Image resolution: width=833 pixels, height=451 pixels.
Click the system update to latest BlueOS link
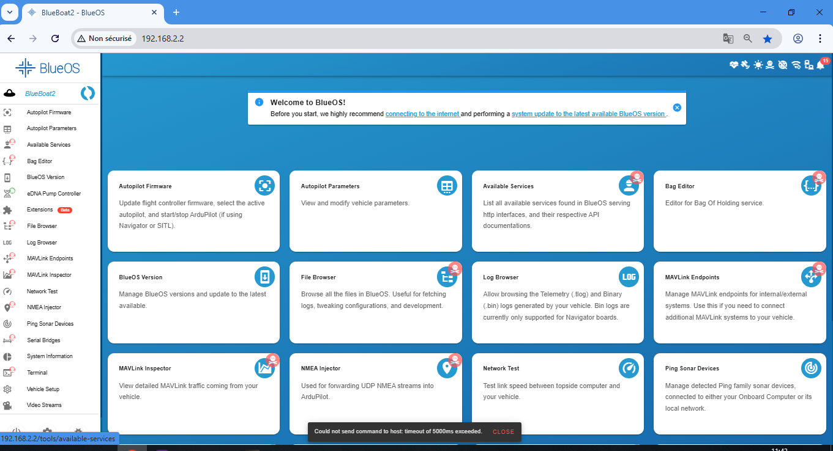(588, 114)
